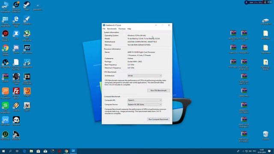Screen dimensions: 274x154
Task: Select the Zona blue Z desktop shortcut
Action: coord(16,35)
